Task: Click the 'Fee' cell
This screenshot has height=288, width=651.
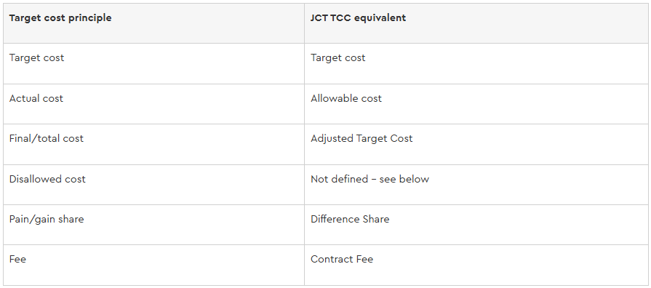Action: [x=153, y=265]
